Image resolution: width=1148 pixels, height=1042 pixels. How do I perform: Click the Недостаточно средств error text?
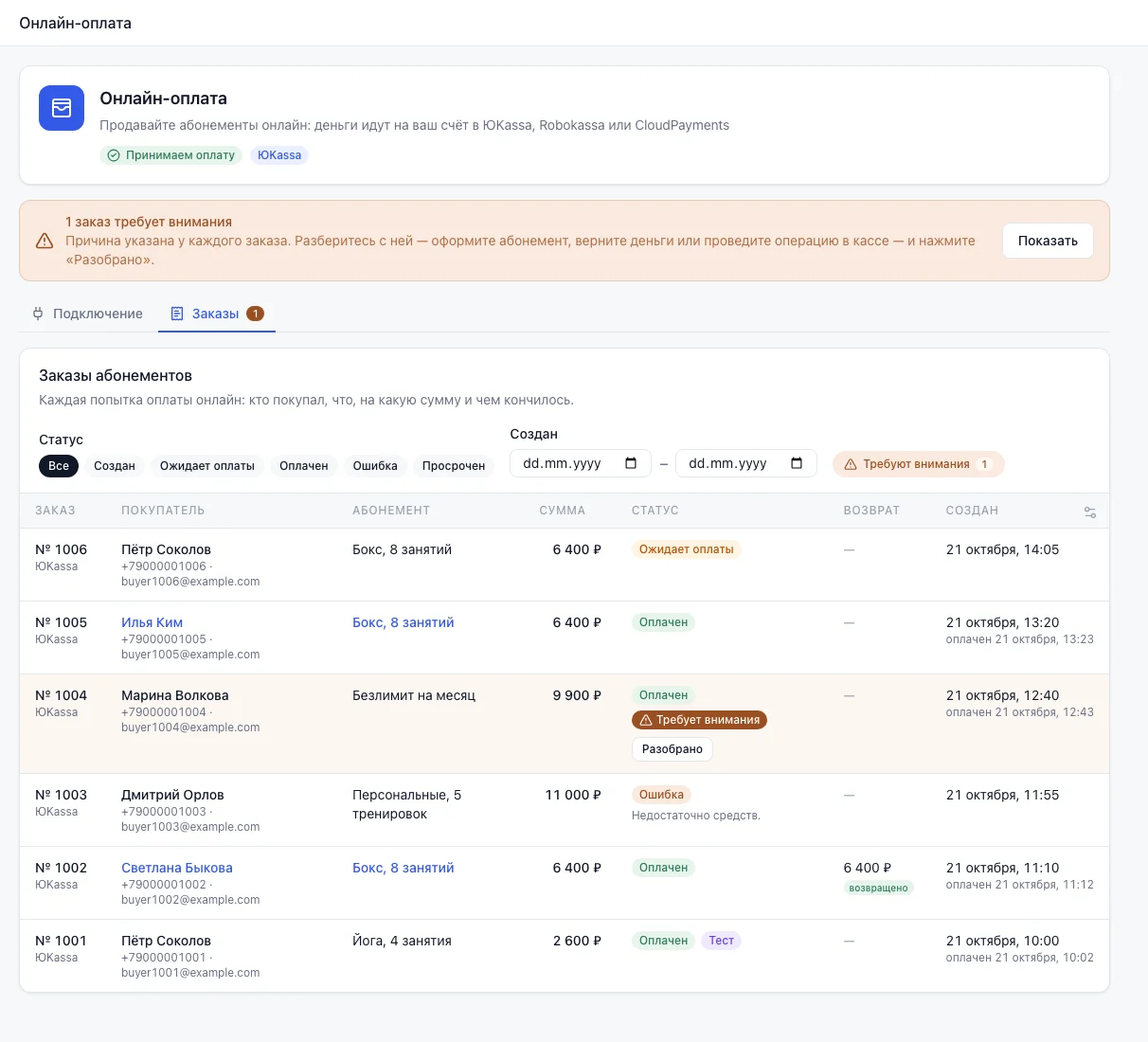coord(696,816)
